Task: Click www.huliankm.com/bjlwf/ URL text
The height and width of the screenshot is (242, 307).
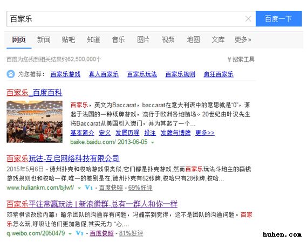Action: [x=40, y=188]
